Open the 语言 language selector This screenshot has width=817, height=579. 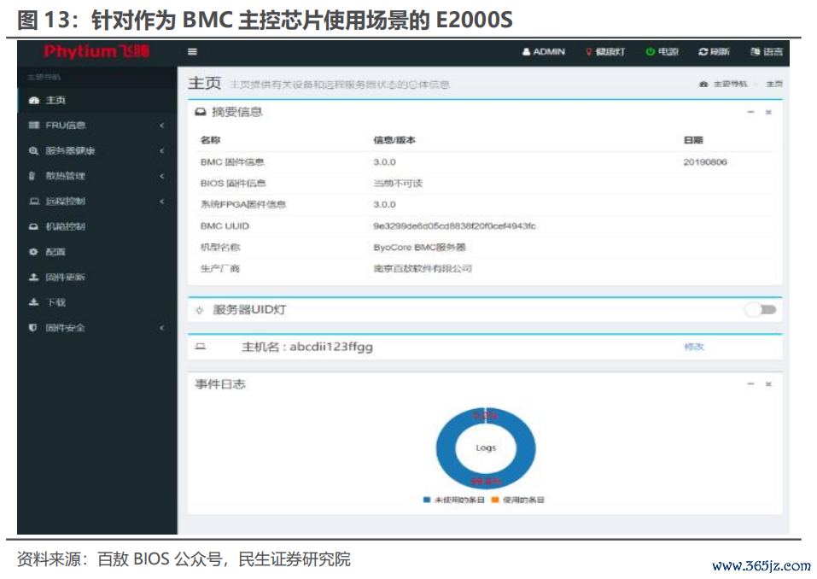click(767, 51)
